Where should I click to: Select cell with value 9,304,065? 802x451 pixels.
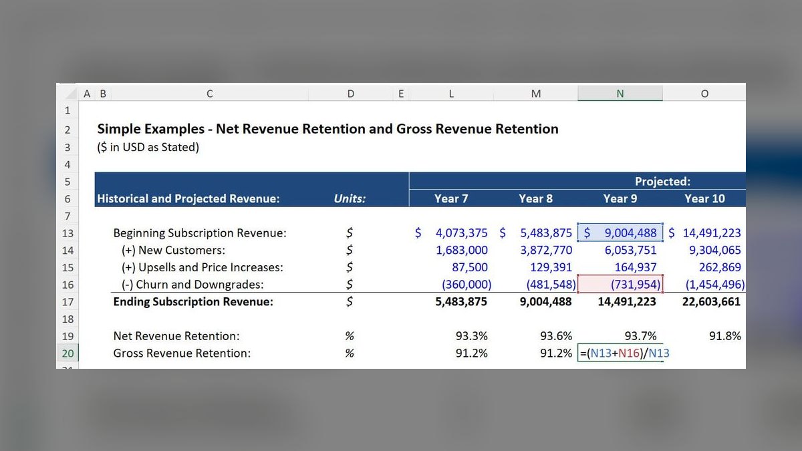click(x=714, y=251)
